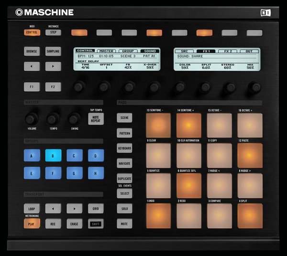
Task: Click the transport step-forward arrow button
Action: click(74, 209)
